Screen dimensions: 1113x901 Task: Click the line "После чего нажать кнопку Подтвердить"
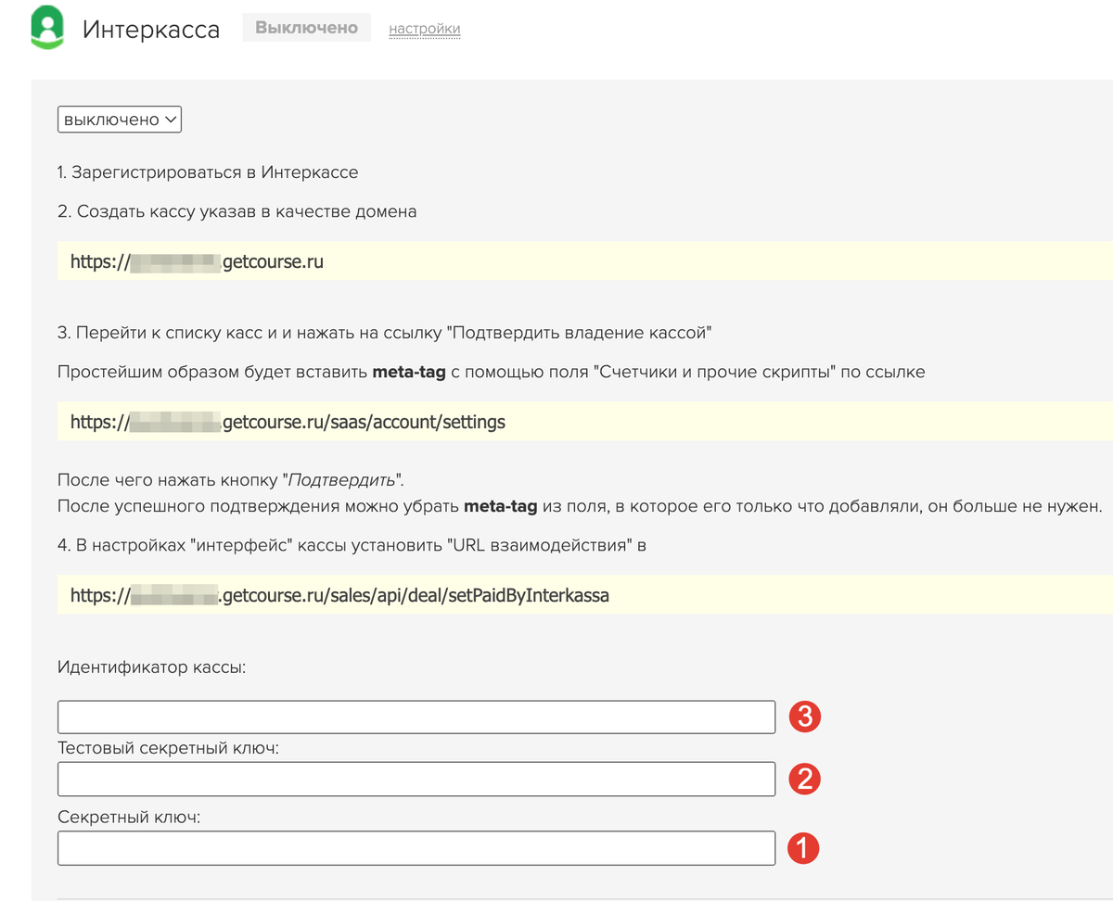tap(232, 481)
